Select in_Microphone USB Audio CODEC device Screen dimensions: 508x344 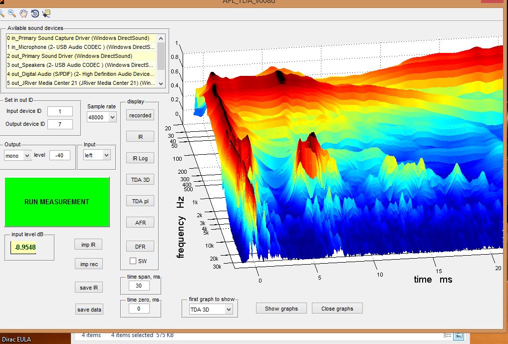(x=81, y=47)
